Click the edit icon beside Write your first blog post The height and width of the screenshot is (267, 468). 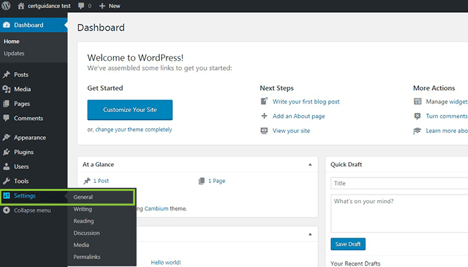(264, 101)
